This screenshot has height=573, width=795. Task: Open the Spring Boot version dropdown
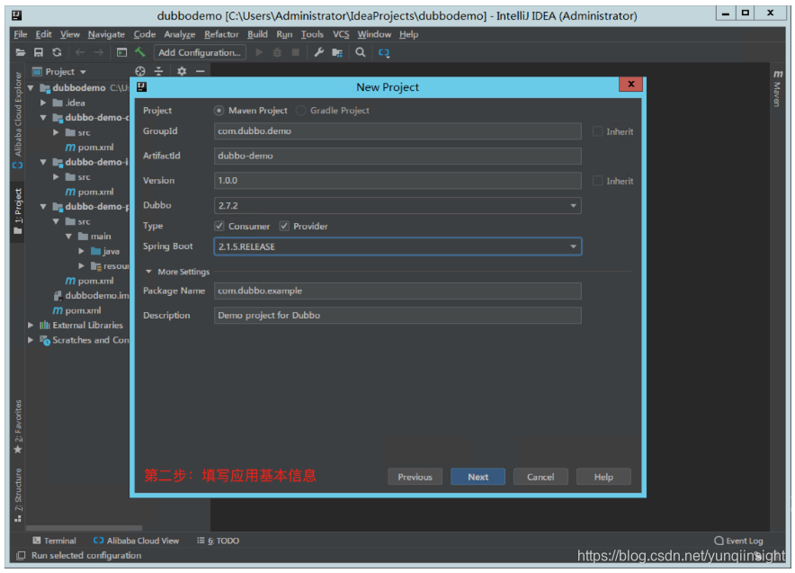pos(397,246)
